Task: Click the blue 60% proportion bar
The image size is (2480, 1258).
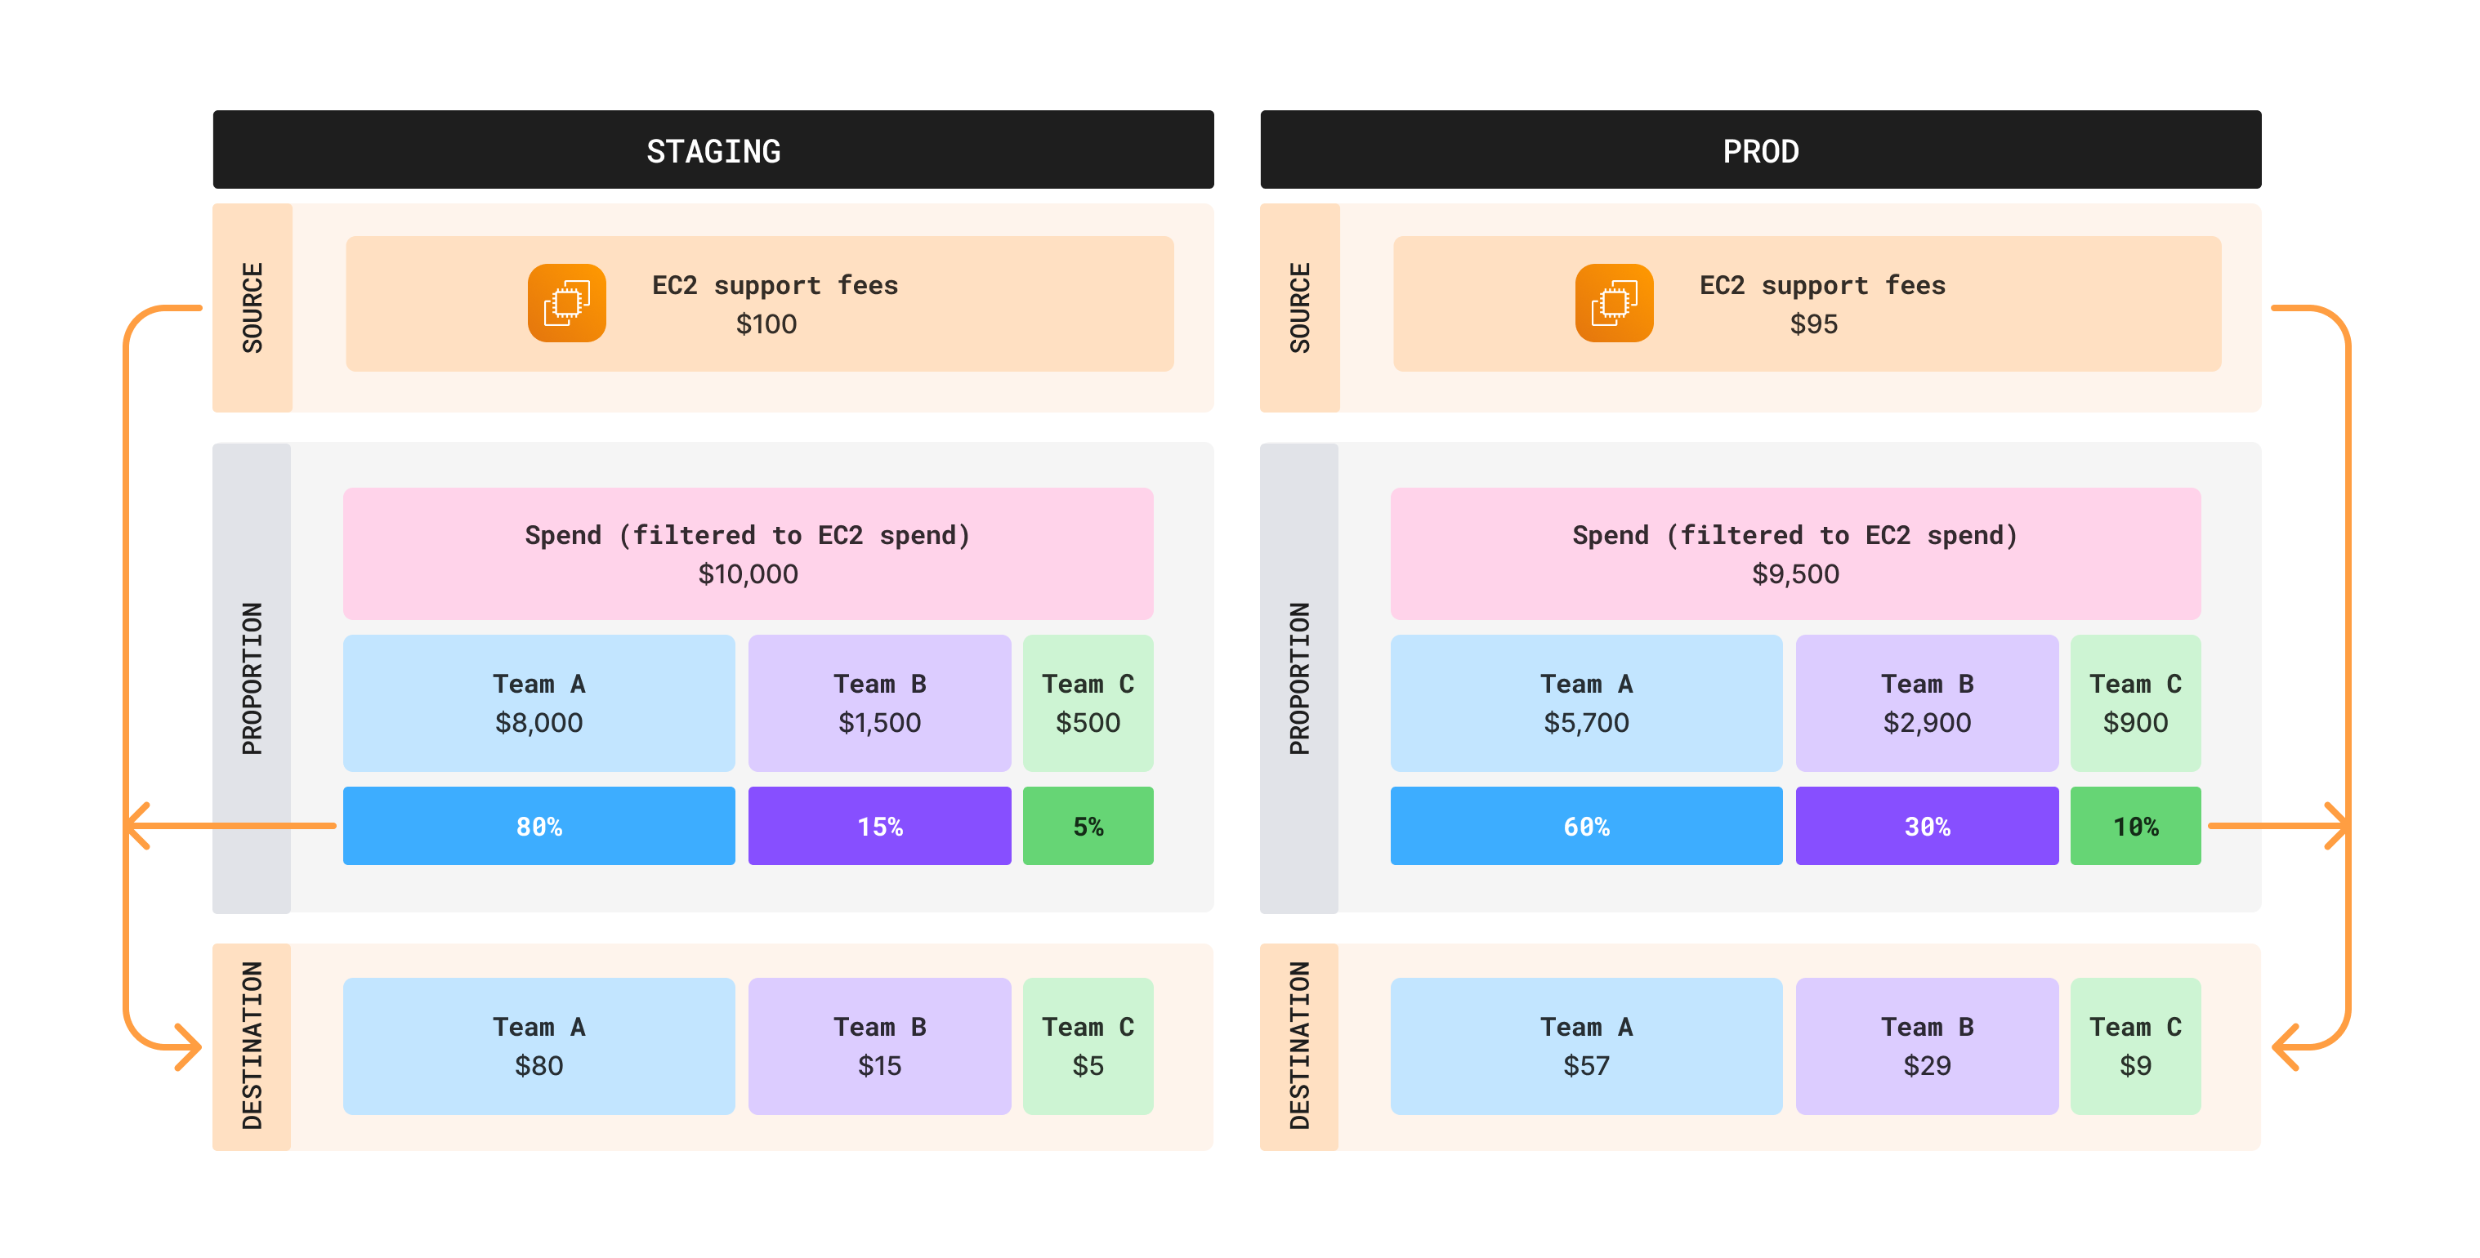Action: (1585, 826)
